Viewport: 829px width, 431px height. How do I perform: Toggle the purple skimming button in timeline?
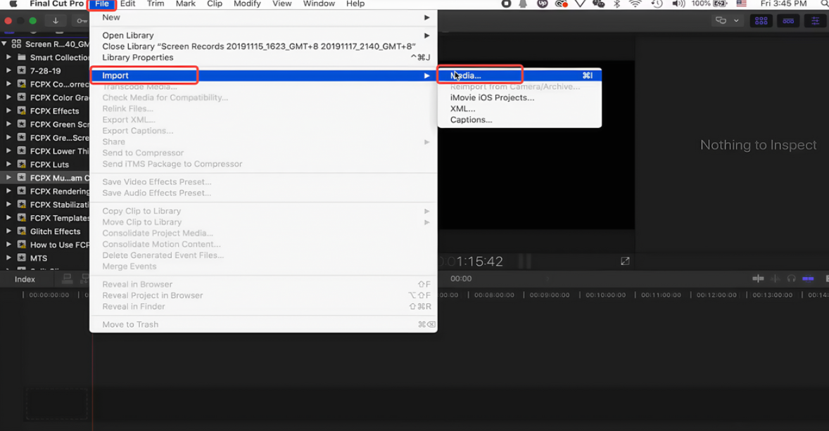tap(808, 278)
